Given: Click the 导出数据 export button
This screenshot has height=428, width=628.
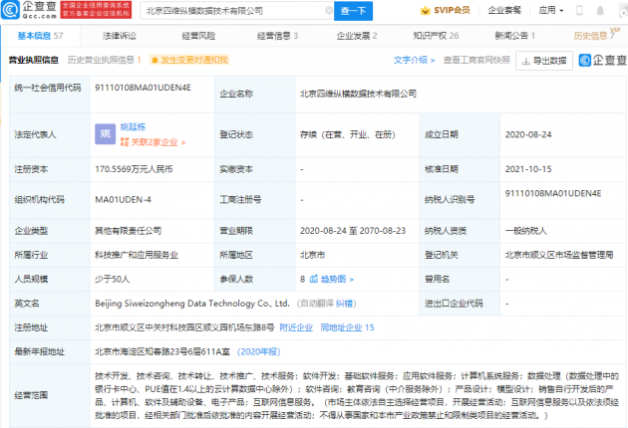Looking at the screenshot, I should tap(544, 61).
